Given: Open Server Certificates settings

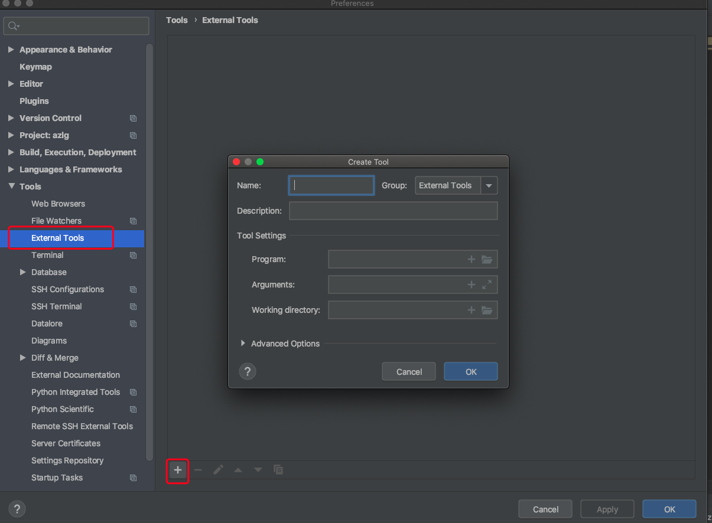Looking at the screenshot, I should tap(66, 443).
